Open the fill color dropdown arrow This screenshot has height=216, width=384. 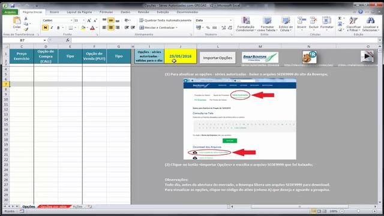pos(87,28)
